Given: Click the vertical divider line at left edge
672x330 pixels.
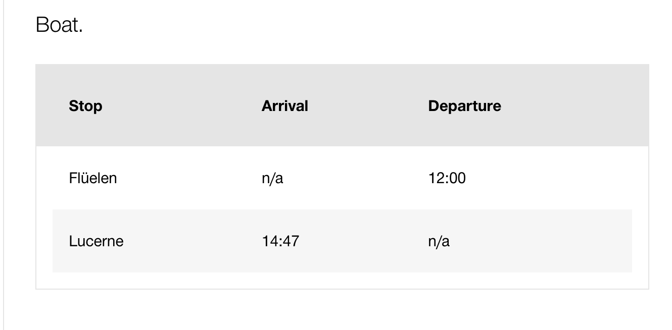Looking at the screenshot, I should 4,165.
